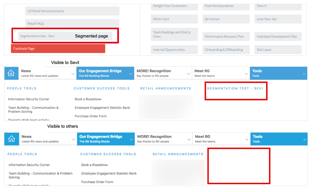Click the red Facebook Page button
Image resolution: width=324 pixels, height=192 pixels.
(58, 49)
